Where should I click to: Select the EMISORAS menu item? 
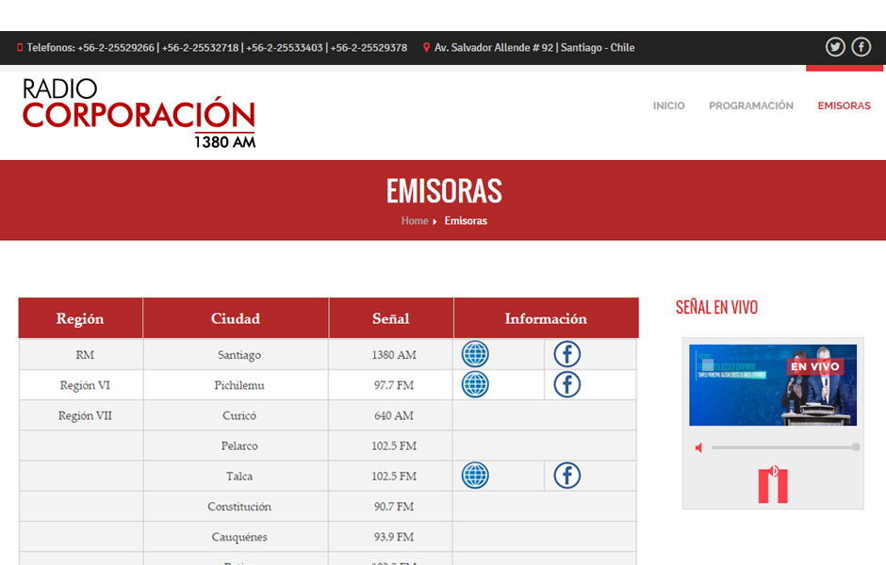[x=845, y=105]
